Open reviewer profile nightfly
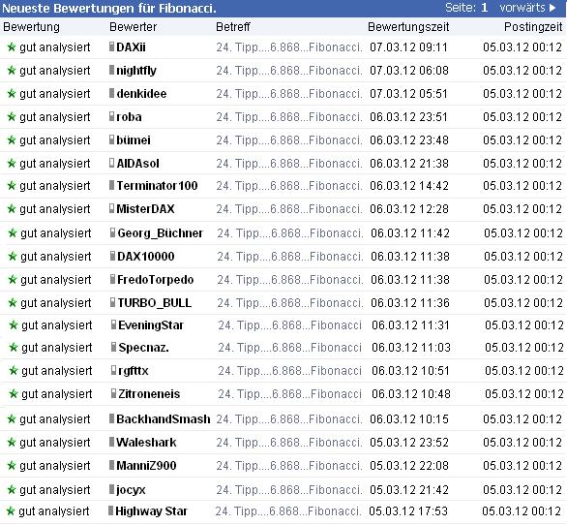567x525 pixels. [x=136, y=71]
